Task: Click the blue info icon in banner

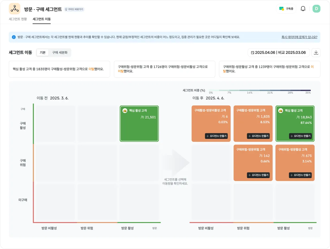Action: 14,37
